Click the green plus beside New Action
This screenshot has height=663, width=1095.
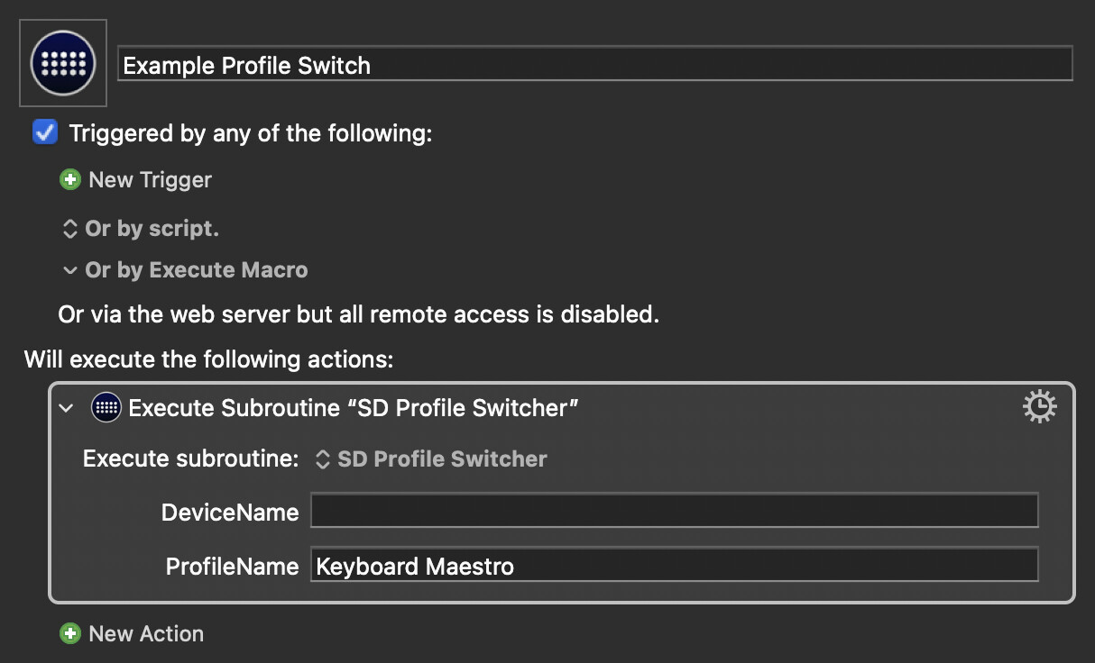click(x=69, y=633)
